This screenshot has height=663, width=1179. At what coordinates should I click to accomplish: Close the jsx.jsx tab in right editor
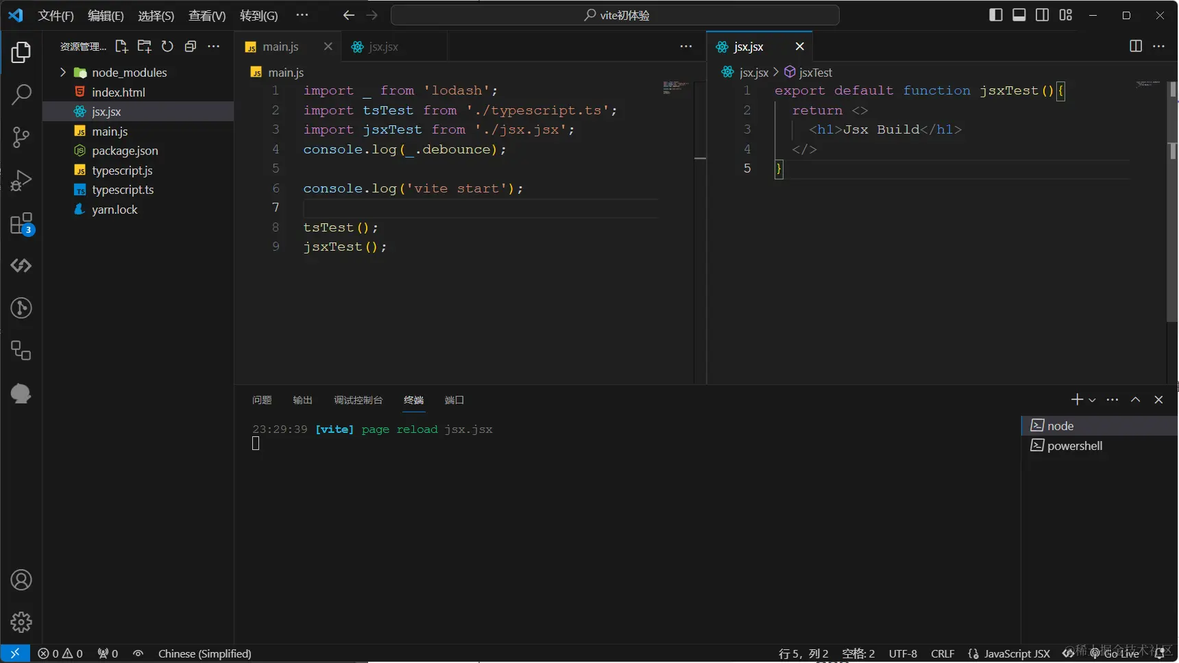click(799, 46)
